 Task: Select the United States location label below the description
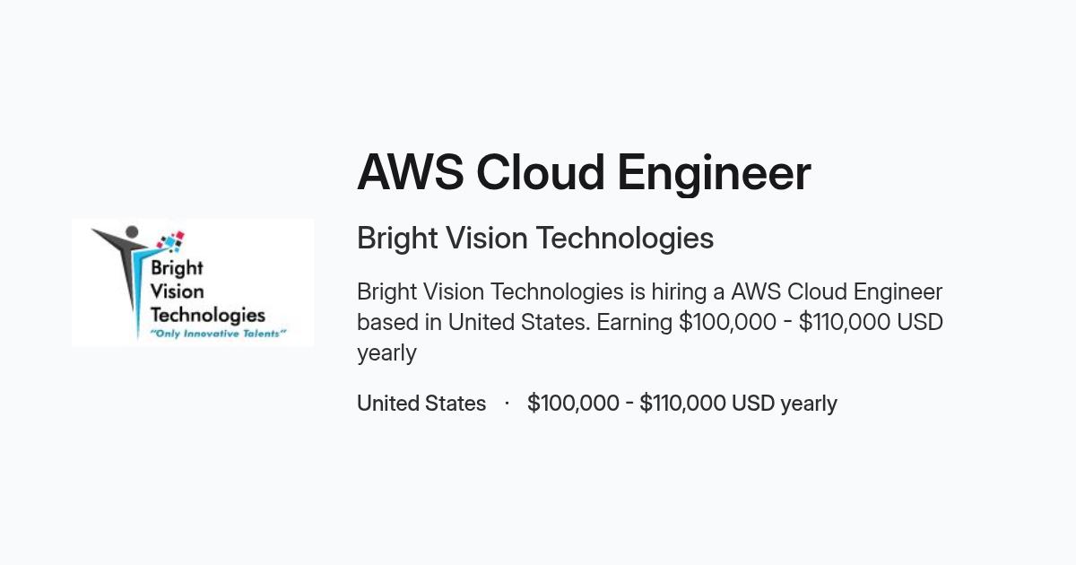pos(421,404)
